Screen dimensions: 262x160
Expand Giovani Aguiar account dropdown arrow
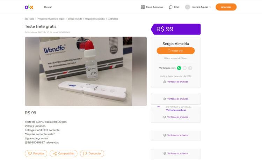(210, 7)
